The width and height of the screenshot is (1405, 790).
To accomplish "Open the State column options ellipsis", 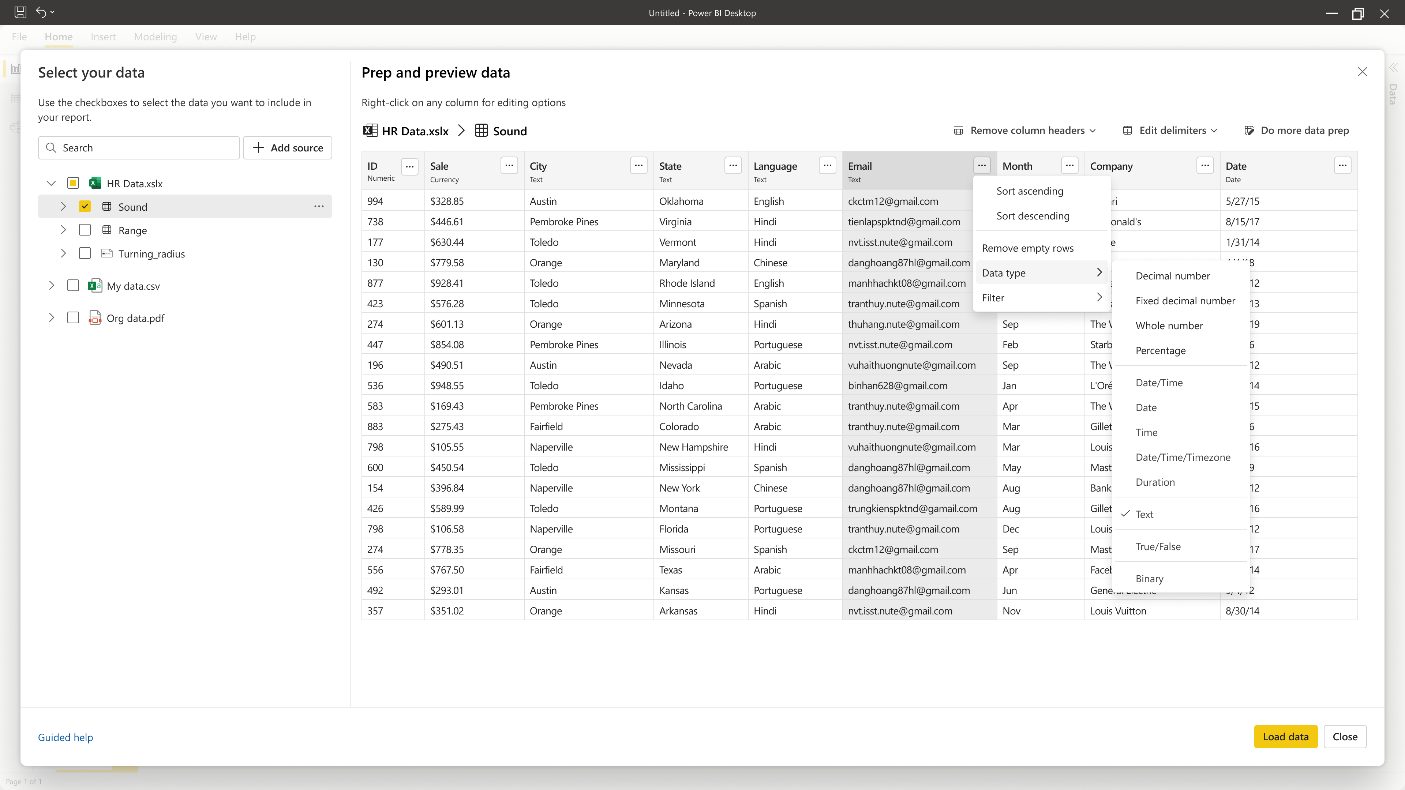I will (x=733, y=165).
